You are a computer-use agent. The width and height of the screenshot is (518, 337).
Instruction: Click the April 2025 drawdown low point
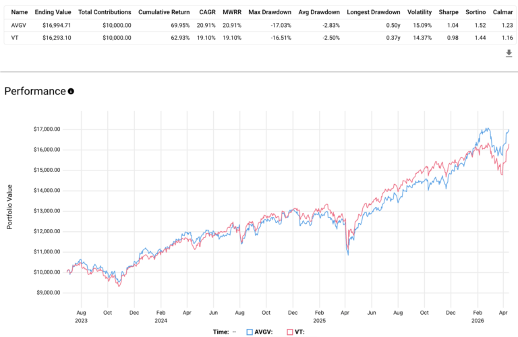click(348, 255)
